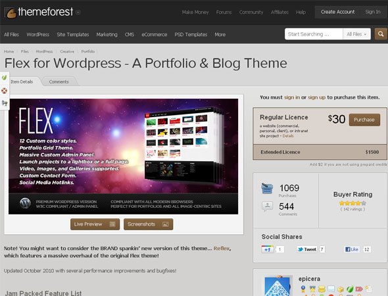Click the Google +1 share button
388x296 pixels.
[268, 249]
